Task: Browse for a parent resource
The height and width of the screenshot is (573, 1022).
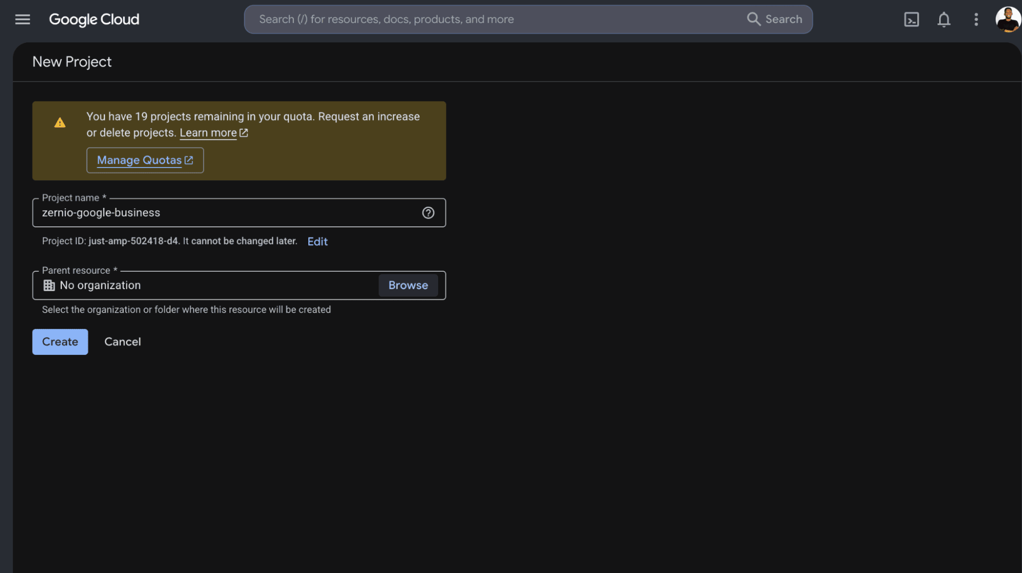Action: coord(408,285)
